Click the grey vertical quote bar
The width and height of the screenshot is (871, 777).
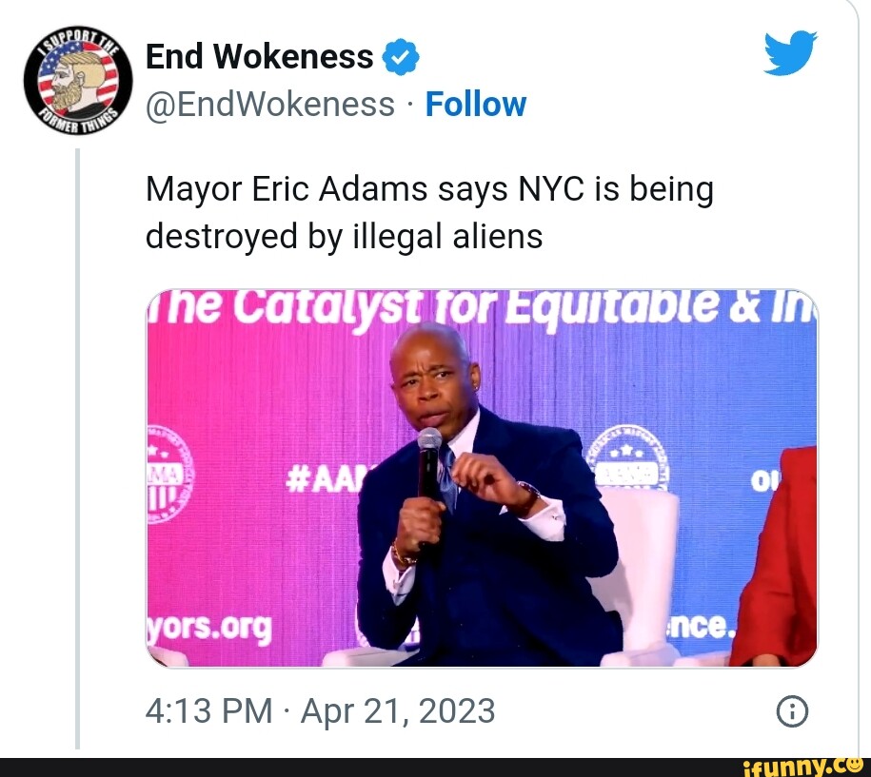78,449
